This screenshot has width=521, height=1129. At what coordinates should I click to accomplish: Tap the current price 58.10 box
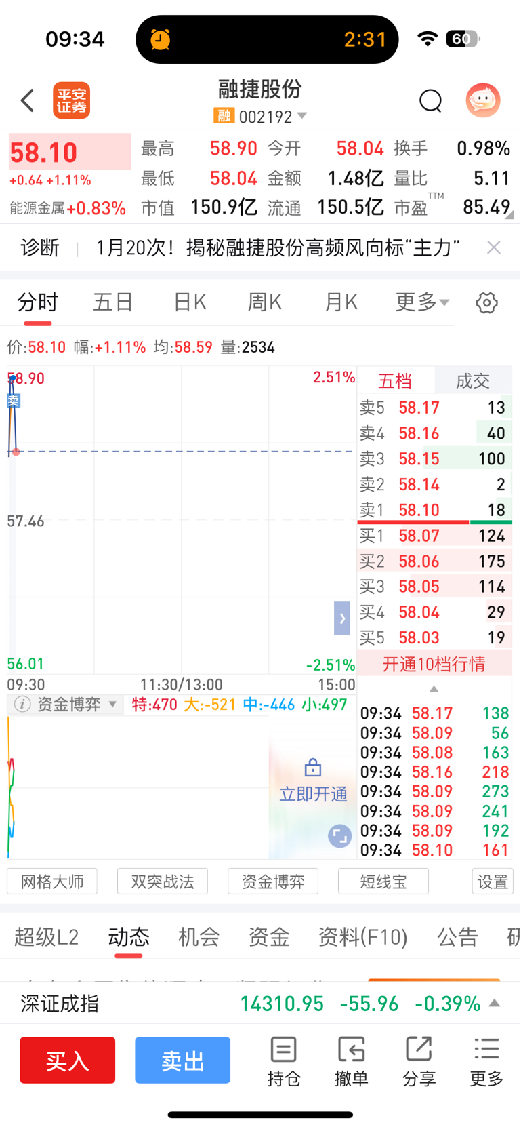point(70,152)
